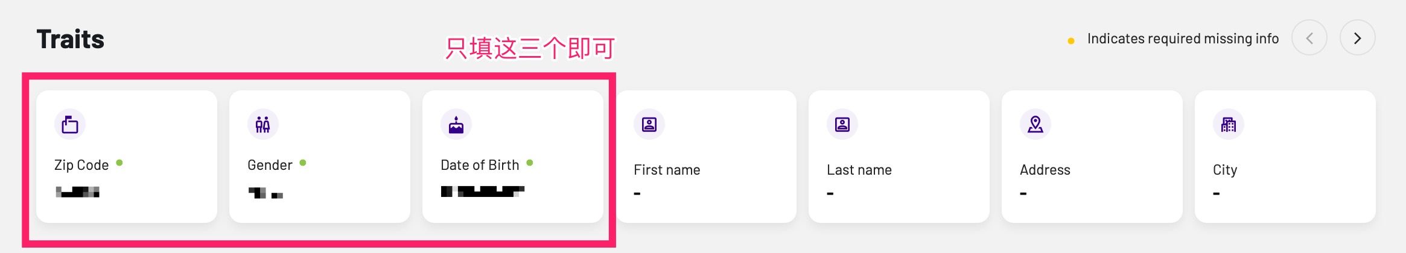Click the City building icon
Screen dimensions: 1406x253
(1229, 125)
